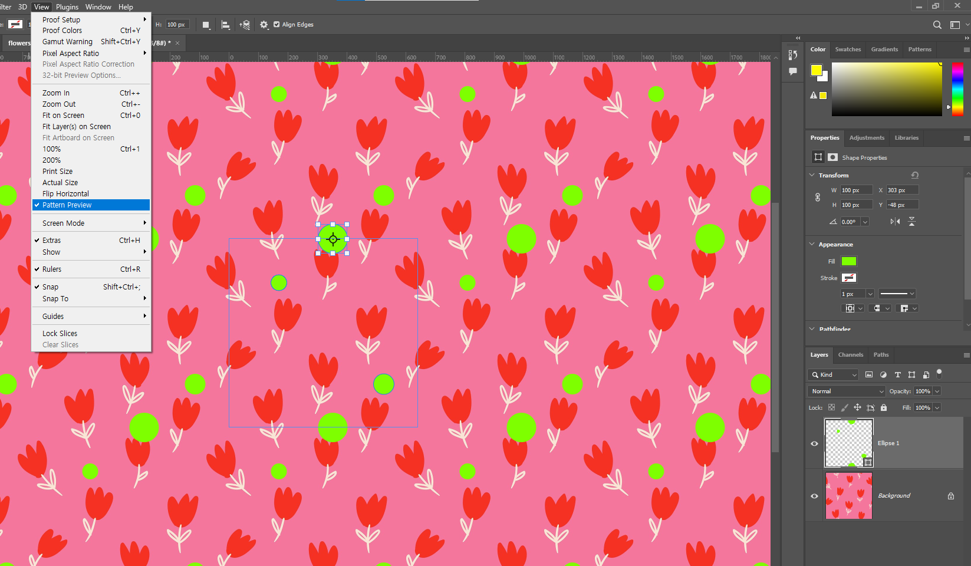Uncheck the Align Edges checkbox

[277, 25]
